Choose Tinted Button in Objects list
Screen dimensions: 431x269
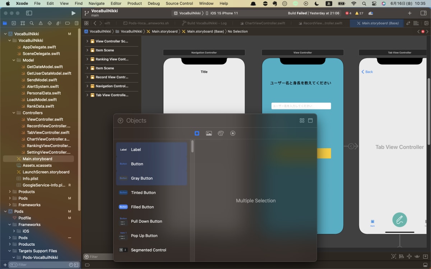pyautogui.click(x=152, y=193)
